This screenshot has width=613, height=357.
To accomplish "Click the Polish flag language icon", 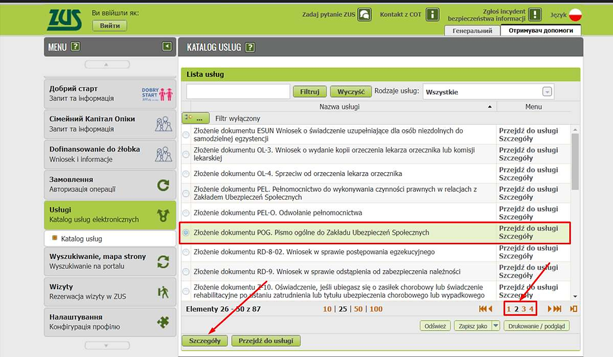I will click(x=575, y=15).
